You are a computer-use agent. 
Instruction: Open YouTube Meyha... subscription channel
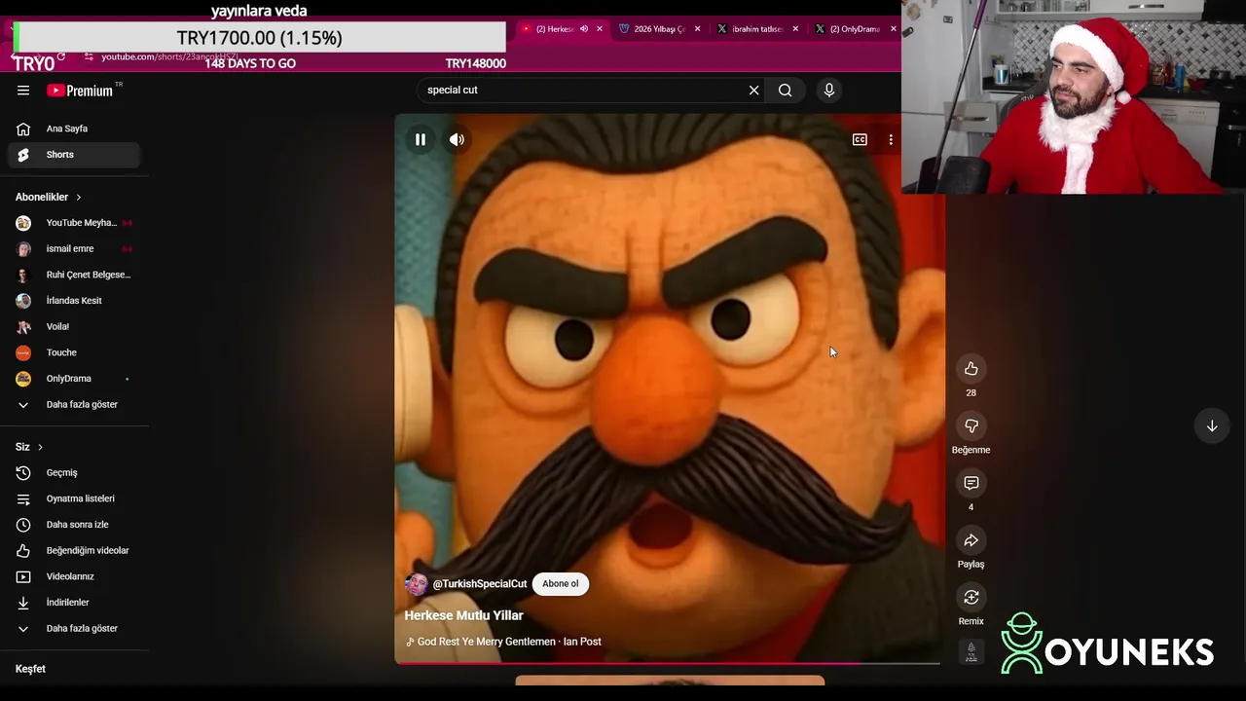coord(74,223)
